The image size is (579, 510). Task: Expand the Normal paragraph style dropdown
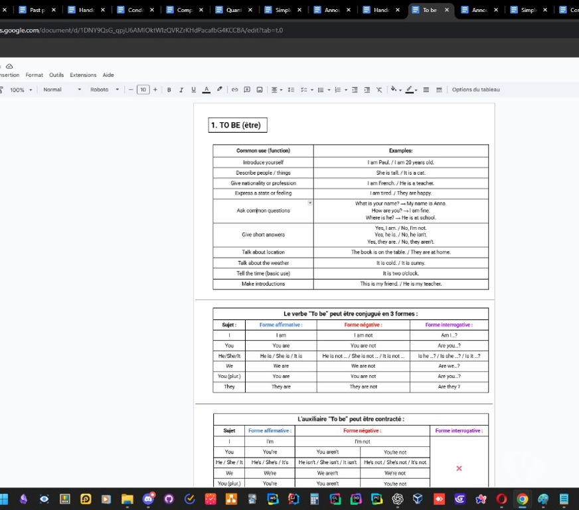tap(62, 90)
